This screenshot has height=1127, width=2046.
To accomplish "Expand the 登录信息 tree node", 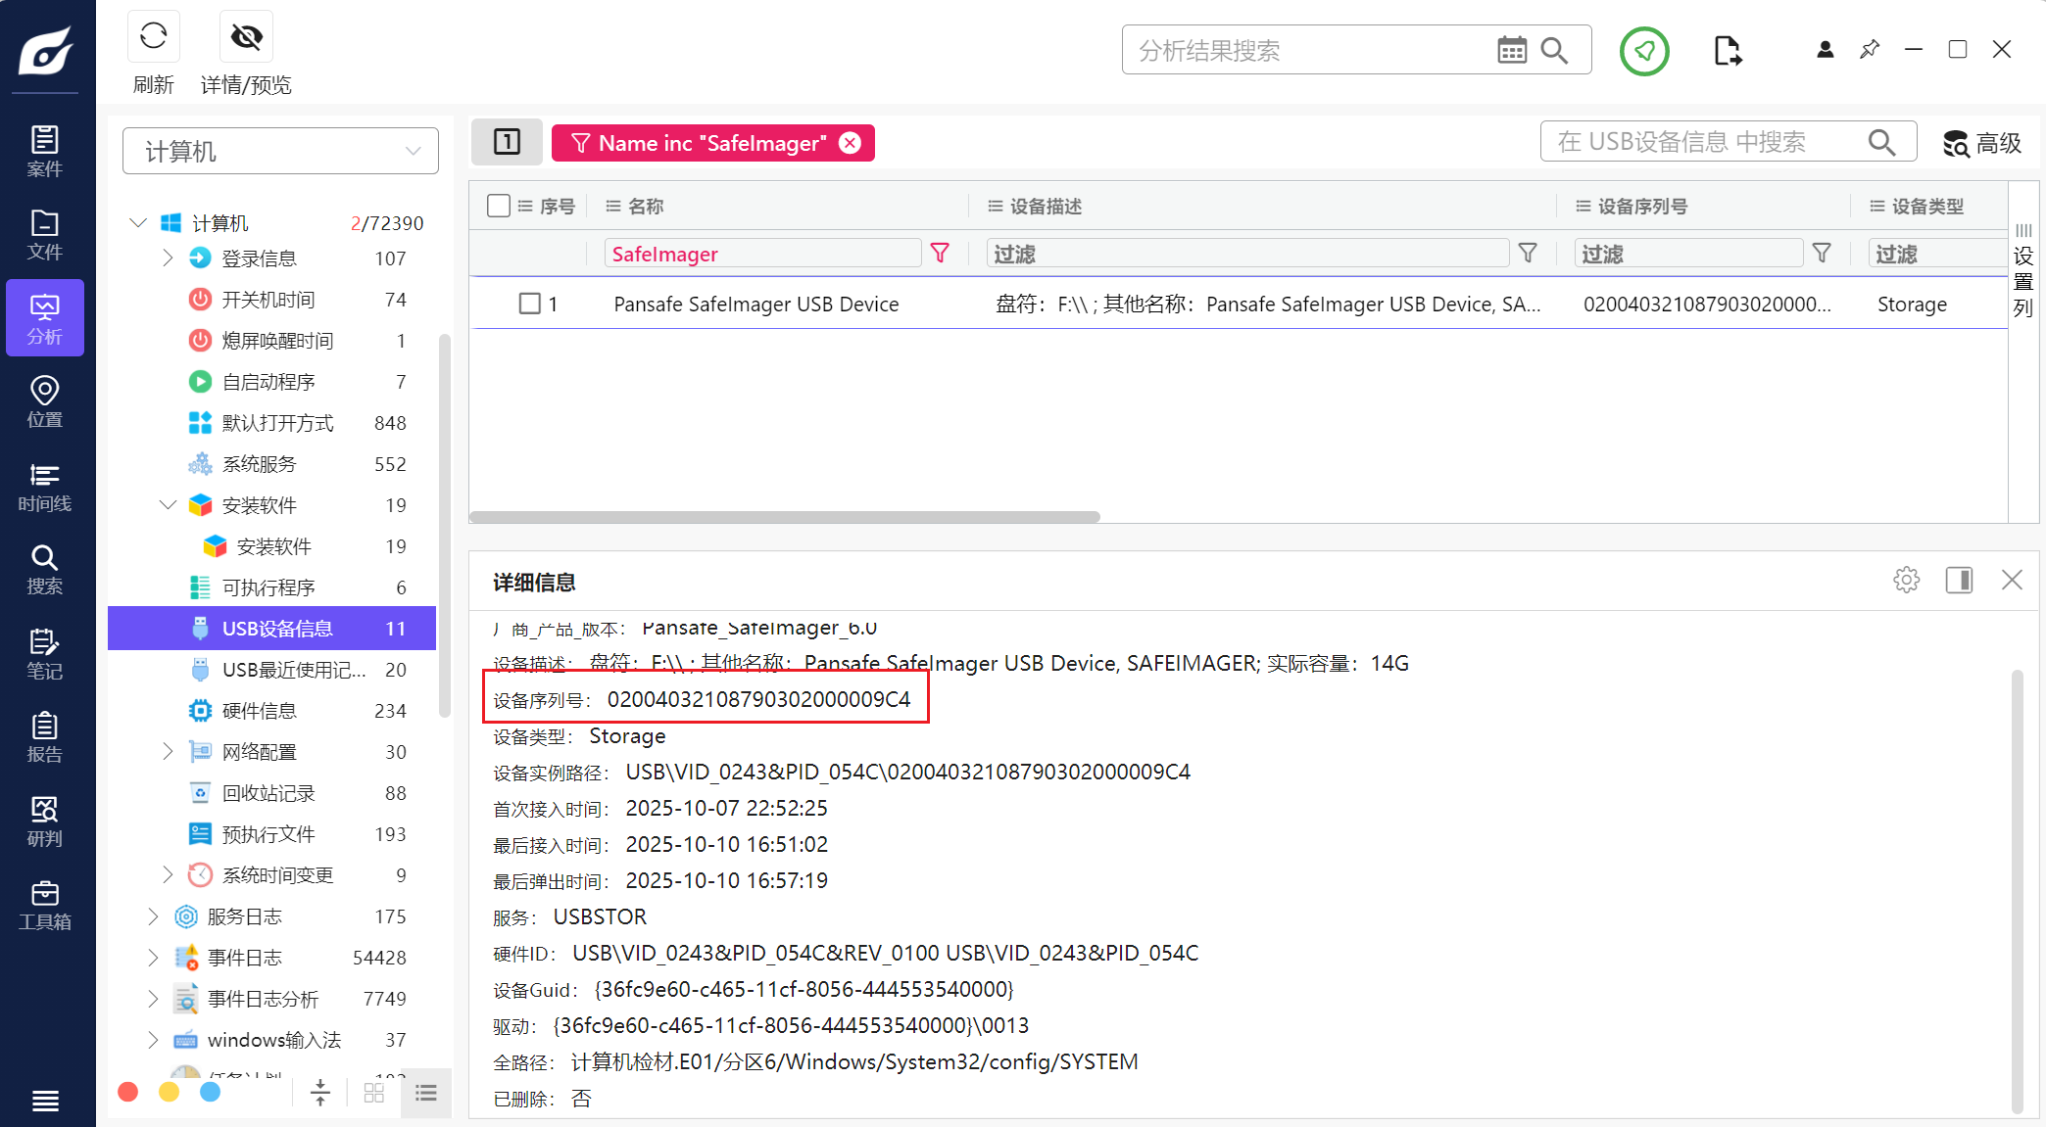I will (x=168, y=258).
